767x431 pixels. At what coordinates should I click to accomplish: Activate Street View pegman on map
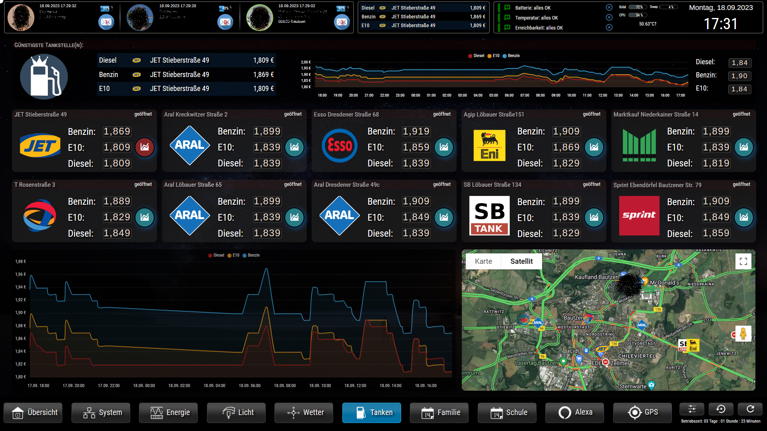coord(743,334)
